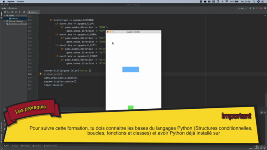
Task: Open the Python menu in the menu bar
Action: point(11,2)
